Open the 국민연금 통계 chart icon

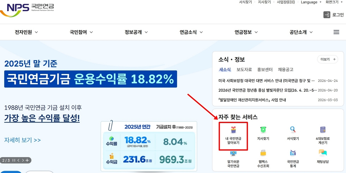pyautogui.click(x=293, y=153)
